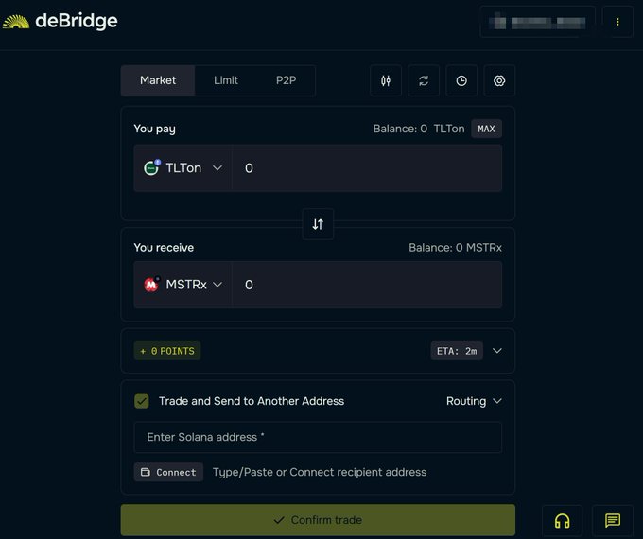Screen dimensions: 643x539
Task: Open the chat message icon
Action: 613,521
